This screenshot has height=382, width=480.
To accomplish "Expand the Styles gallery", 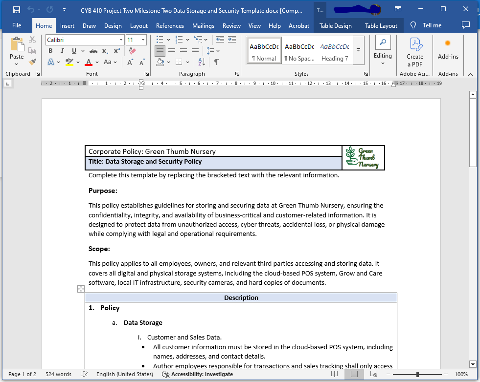I will [359, 50].
